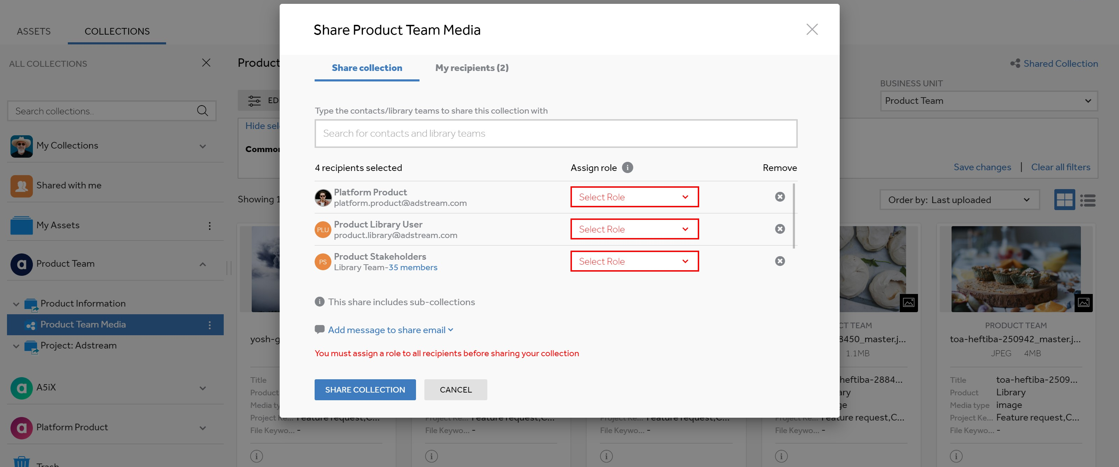This screenshot has height=467, width=1119.
Task: Expand My Collections section
Action: click(202, 146)
